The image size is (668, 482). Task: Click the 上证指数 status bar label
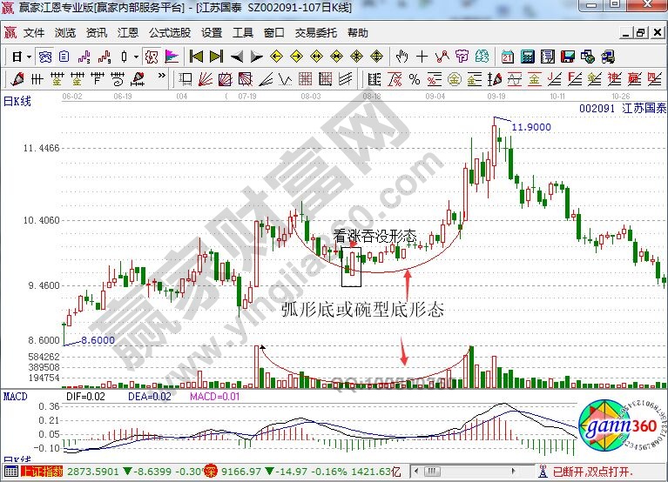[42, 471]
